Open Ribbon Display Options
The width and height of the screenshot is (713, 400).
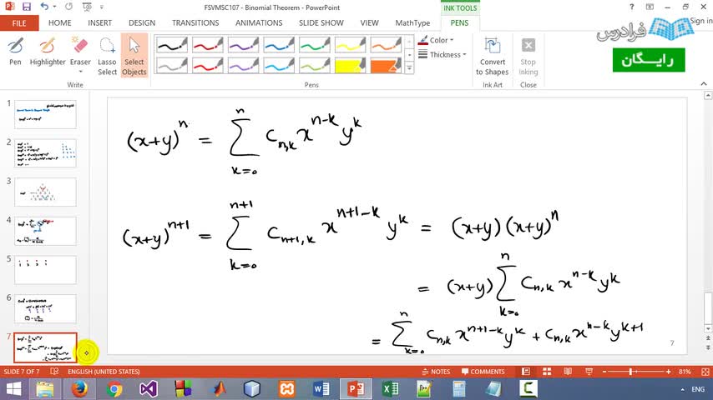(650, 7)
